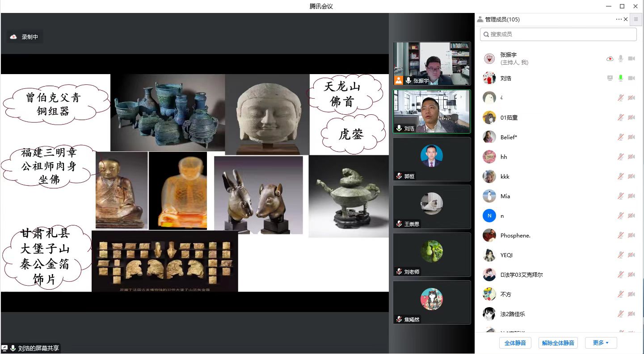Viewport: 644px width, 354px height.
Task: Toggle camera for member kkk
Action: click(x=631, y=176)
